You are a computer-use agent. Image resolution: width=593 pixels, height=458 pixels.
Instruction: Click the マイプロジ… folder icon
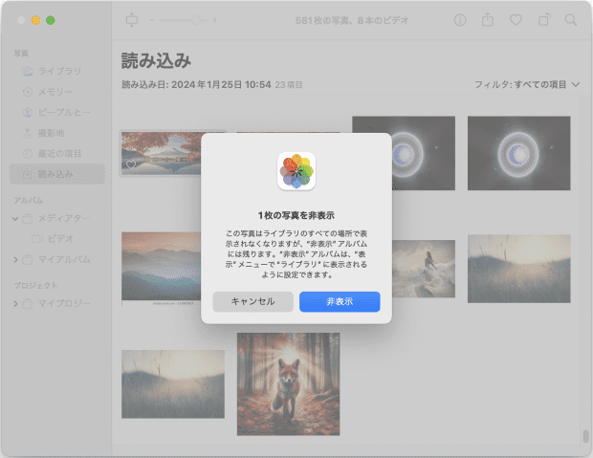coord(27,303)
